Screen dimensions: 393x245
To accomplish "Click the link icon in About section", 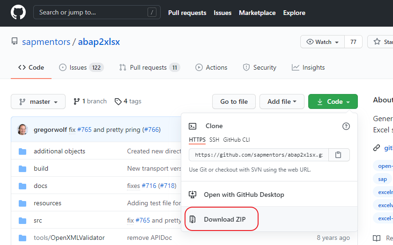I will pyautogui.click(x=377, y=148).
